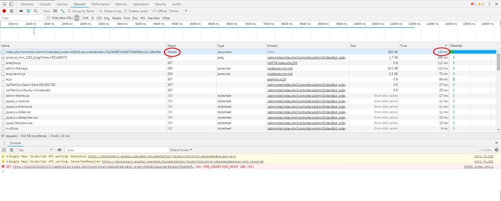Click the network Filter text field
The width and height of the screenshot is (501, 201).
pos(23,18)
